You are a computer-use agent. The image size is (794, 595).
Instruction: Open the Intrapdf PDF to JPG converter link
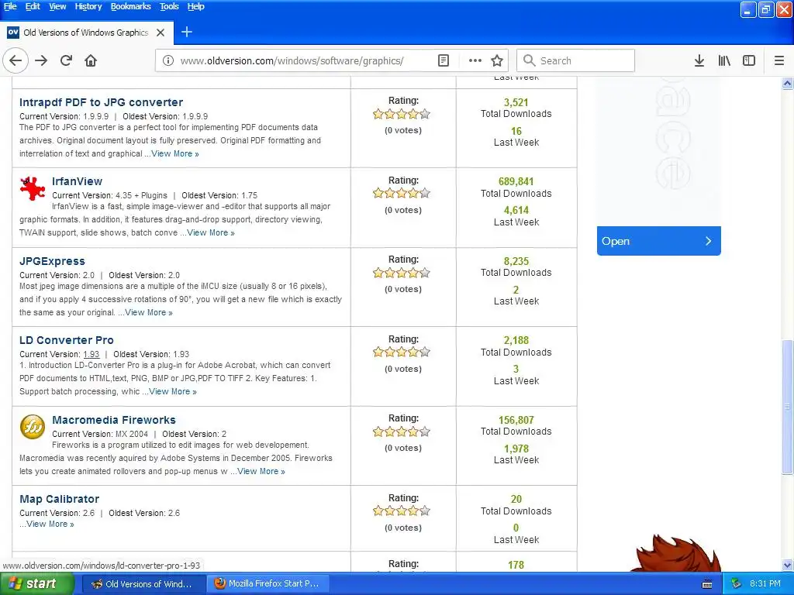click(102, 102)
